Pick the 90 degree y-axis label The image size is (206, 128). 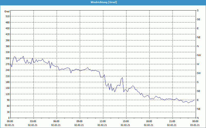[x=8, y=100]
